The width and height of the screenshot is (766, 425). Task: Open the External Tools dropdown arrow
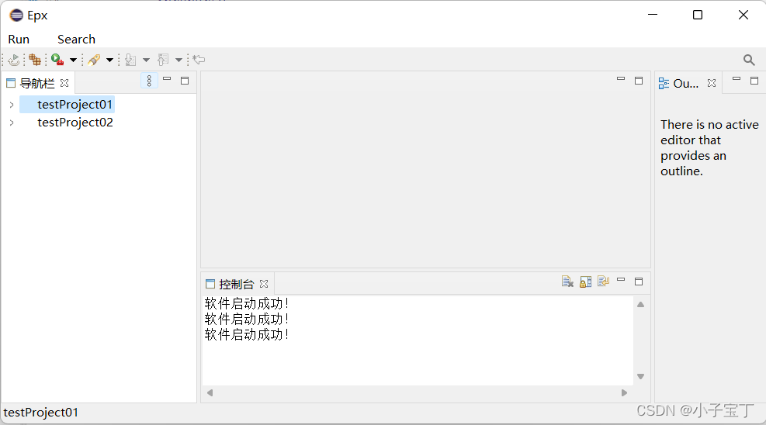click(73, 60)
